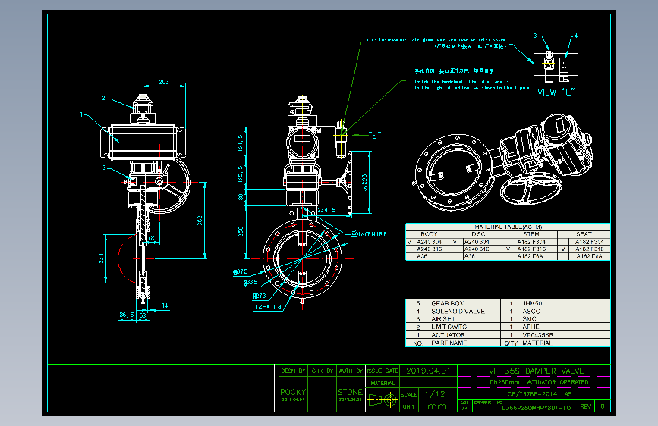Click the SOLENOID VALVE part name
The image size is (658, 426).
[458, 311]
